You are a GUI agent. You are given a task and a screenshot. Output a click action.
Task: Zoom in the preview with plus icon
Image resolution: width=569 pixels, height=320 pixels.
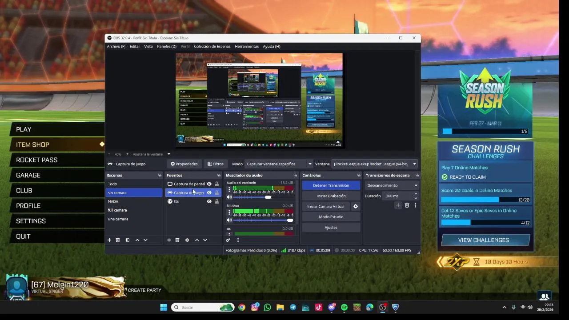[x=127, y=154]
